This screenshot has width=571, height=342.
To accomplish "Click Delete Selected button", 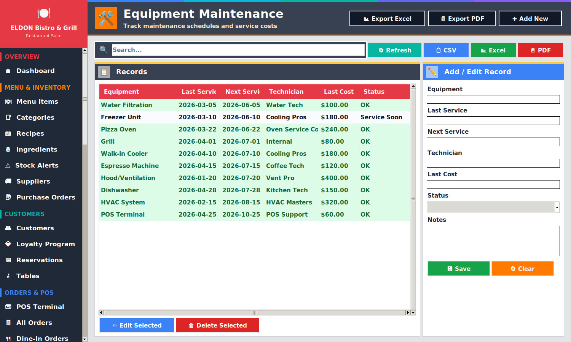I will (217, 325).
